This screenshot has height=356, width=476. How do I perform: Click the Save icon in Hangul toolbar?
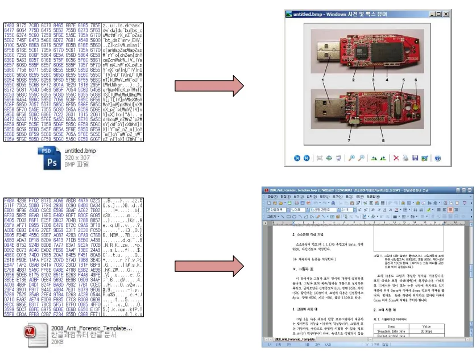click(289, 203)
